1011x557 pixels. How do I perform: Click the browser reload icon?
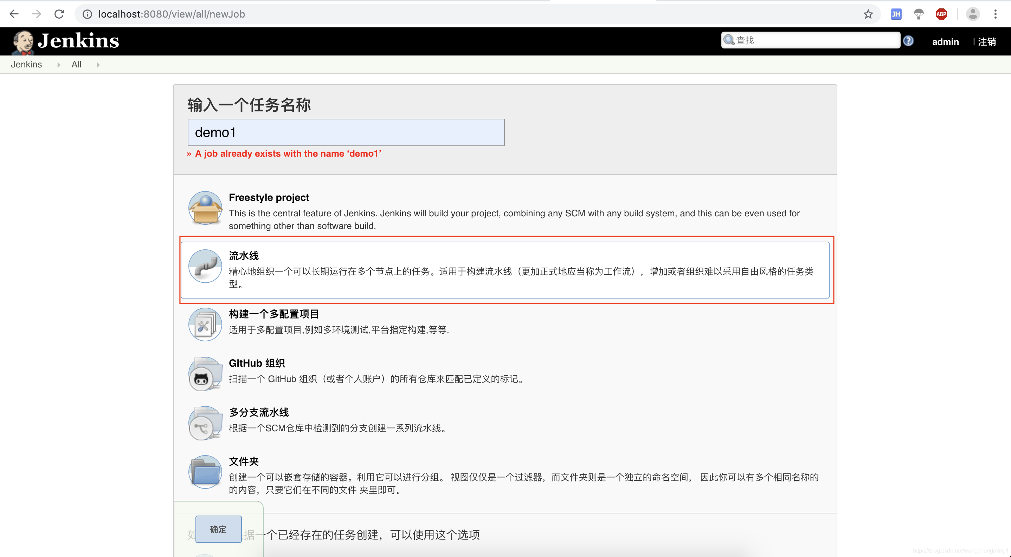point(59,14)
